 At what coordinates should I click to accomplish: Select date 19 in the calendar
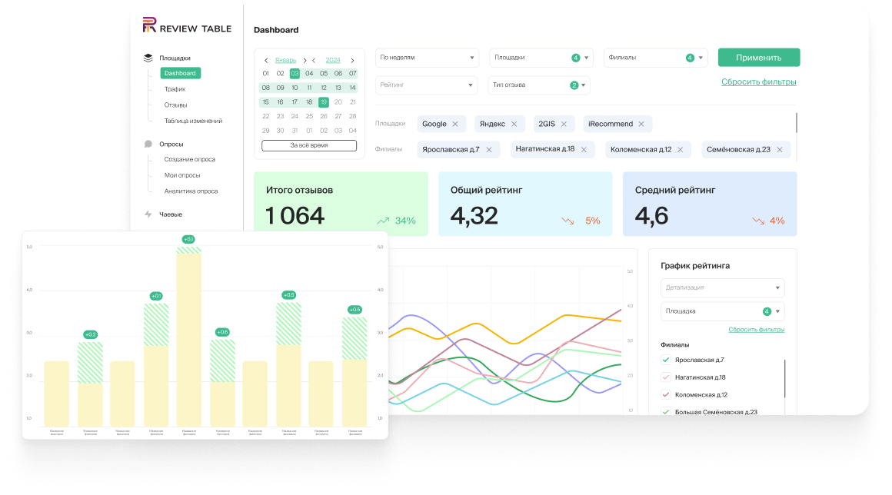coord(324,102)
